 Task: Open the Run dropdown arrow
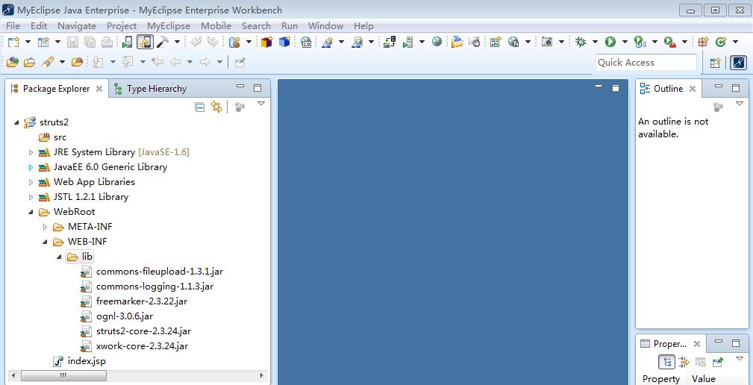[x=625, y=43]
